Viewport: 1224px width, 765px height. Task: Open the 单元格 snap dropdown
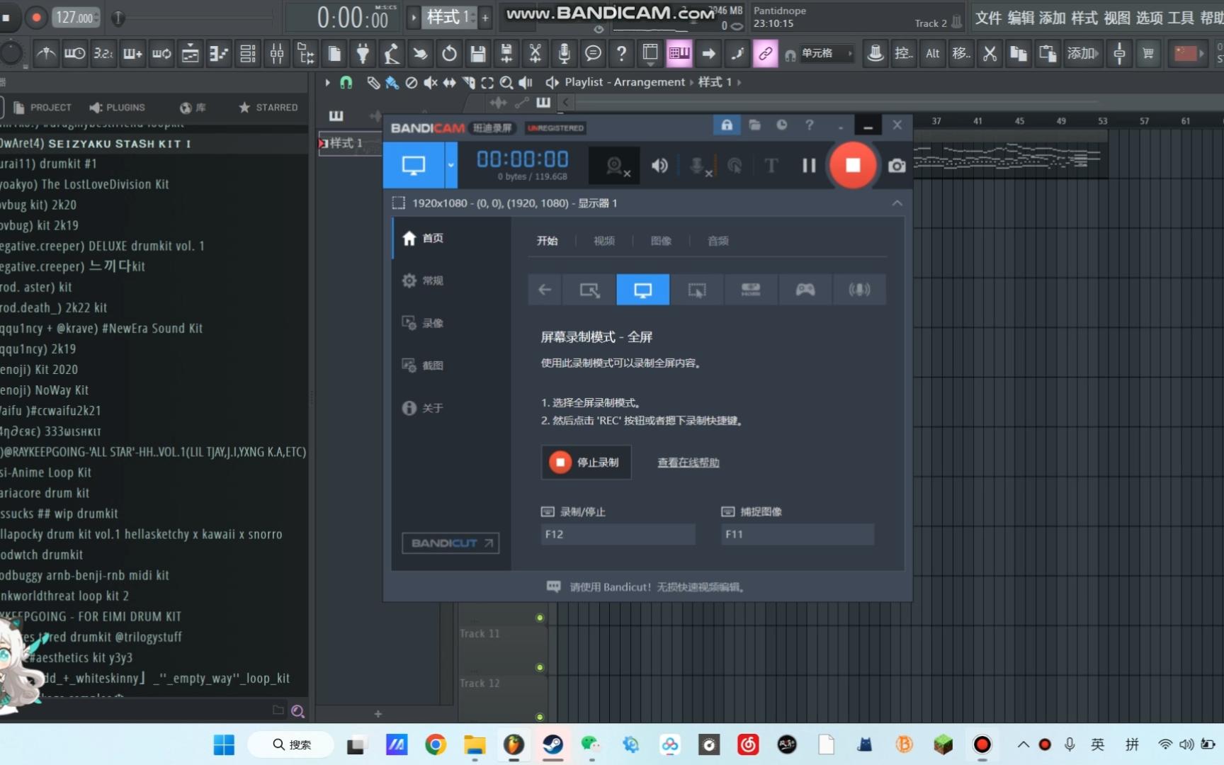(x=825, y=53)
